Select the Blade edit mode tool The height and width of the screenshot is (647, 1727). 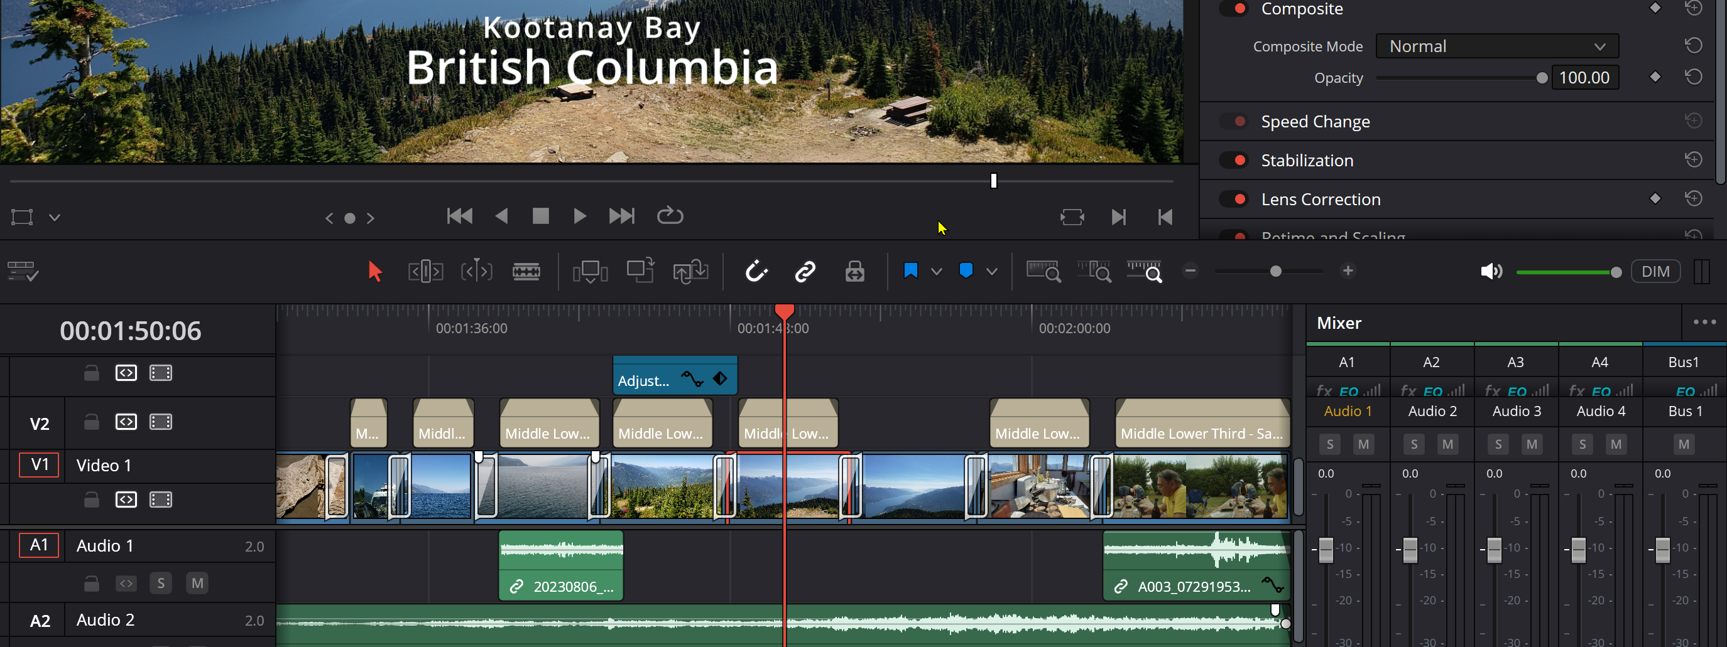(526, 271)
